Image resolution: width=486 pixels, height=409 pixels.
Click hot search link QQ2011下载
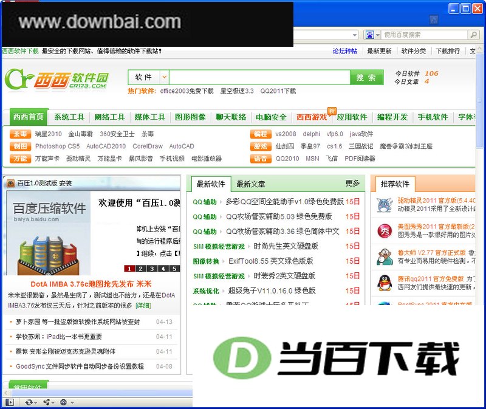tap(278, 91)
